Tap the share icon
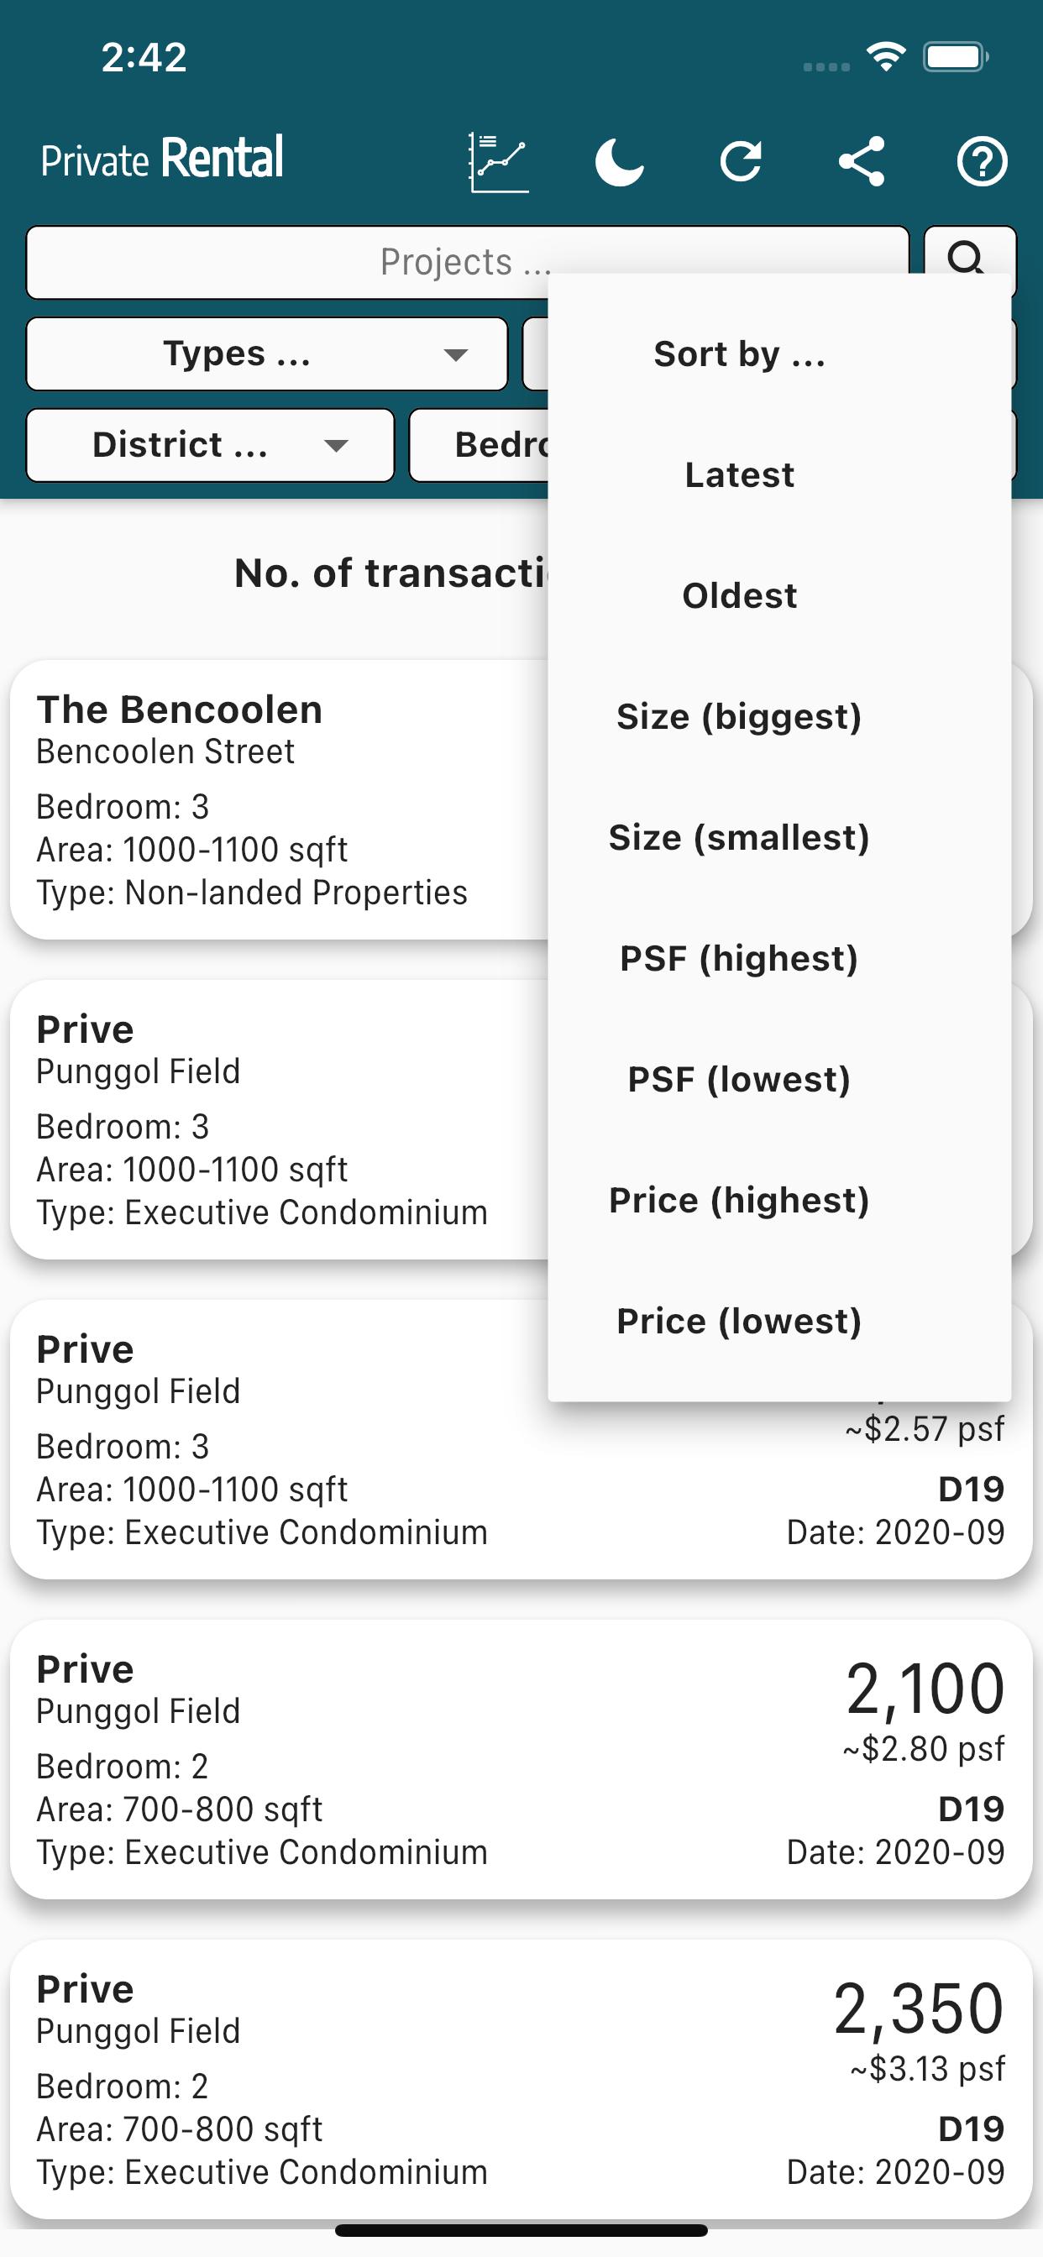This screenshot has width=1043, height=2257. point(862,161)
